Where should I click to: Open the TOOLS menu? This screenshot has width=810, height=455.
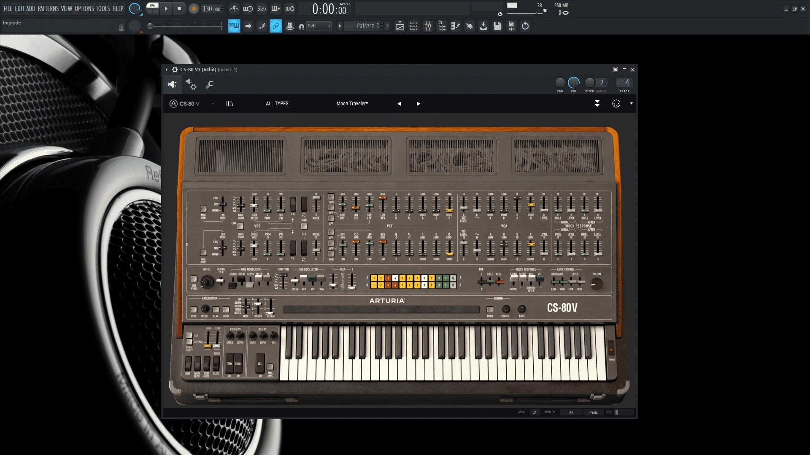(x=103, y=8)
